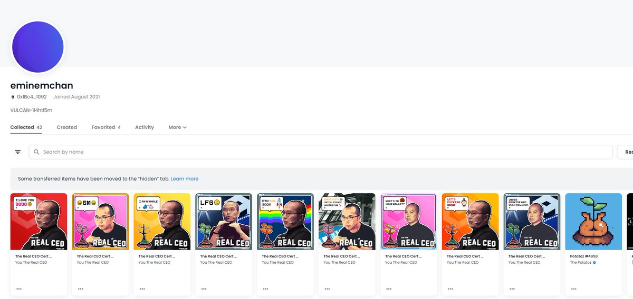Open the three-dot menu under the What's In Your Wallet card
The image size is (633, 299).
(389, 288)
